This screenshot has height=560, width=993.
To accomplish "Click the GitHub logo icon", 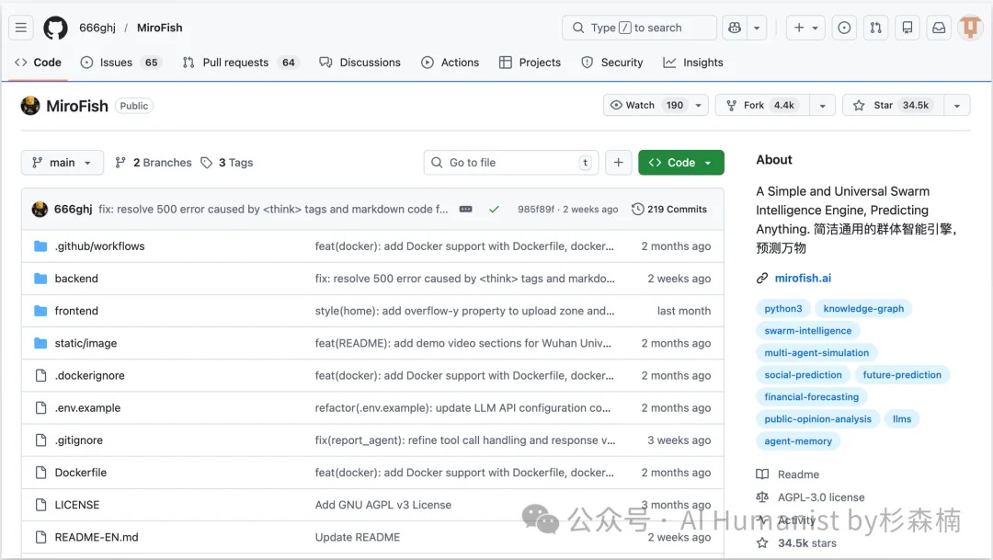I will pos(55,28).
